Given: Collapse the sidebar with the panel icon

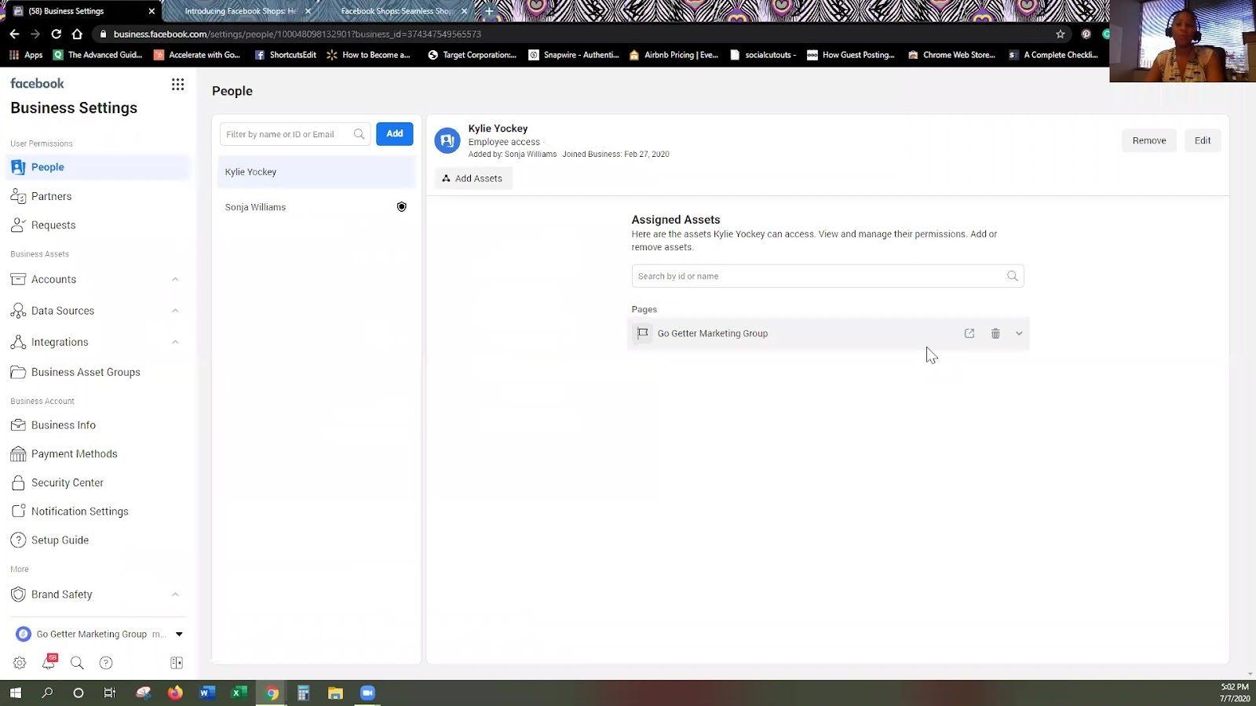Looking at the screenshot, I should (177, 663).
